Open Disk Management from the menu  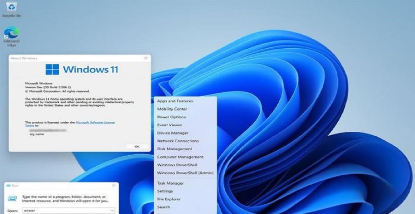175,149
